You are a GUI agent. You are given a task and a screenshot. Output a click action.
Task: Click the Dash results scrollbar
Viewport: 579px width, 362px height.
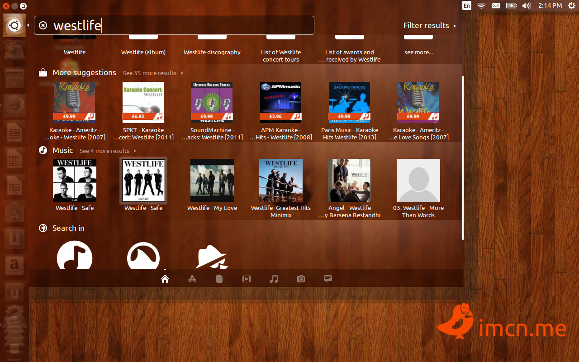click(x=463, y=157)
